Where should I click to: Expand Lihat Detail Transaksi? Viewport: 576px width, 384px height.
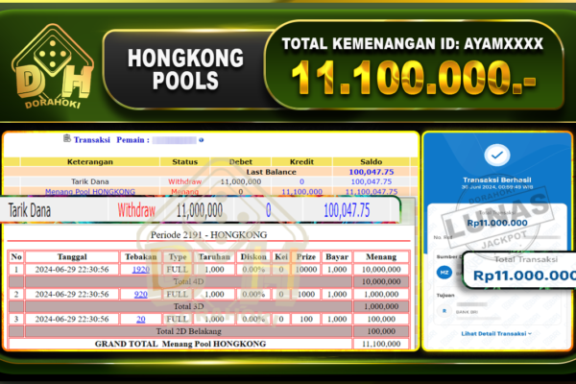coord(496,334)
